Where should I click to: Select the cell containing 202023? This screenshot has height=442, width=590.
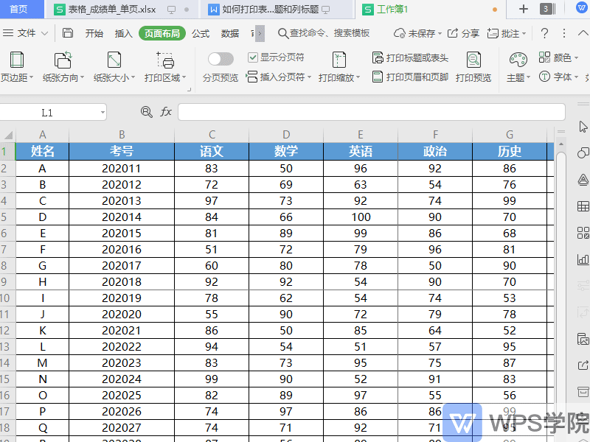pos(122,362)
